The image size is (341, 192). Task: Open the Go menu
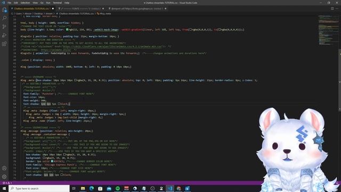coord(42,3)
